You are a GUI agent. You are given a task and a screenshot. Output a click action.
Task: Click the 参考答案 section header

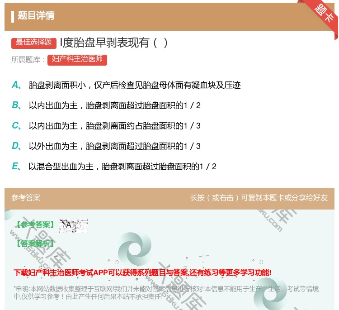coord(26,198)
